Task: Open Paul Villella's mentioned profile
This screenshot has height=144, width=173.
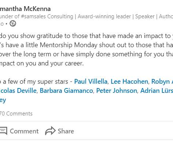Action: point(91,82)
